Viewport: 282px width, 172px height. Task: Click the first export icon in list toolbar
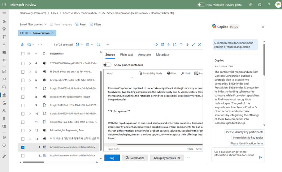[x=22, y=45]
